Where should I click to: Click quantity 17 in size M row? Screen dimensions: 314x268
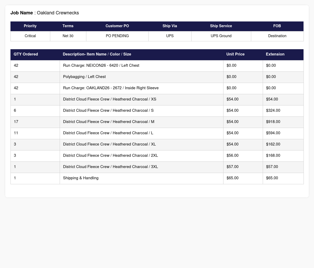pos(16,122)
